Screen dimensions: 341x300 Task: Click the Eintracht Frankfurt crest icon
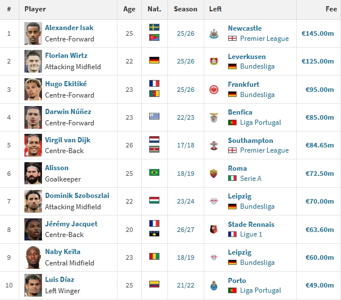click(214, 90)
